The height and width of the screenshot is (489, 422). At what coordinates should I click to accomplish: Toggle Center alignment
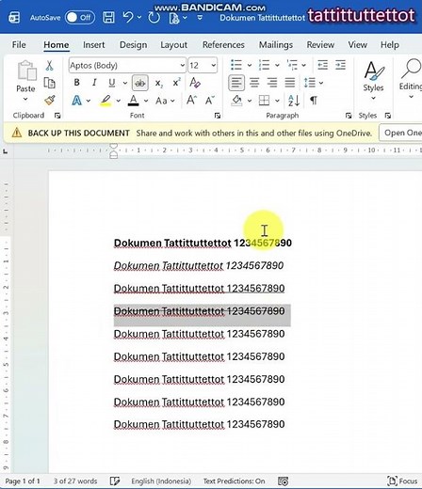coord(254,83)
